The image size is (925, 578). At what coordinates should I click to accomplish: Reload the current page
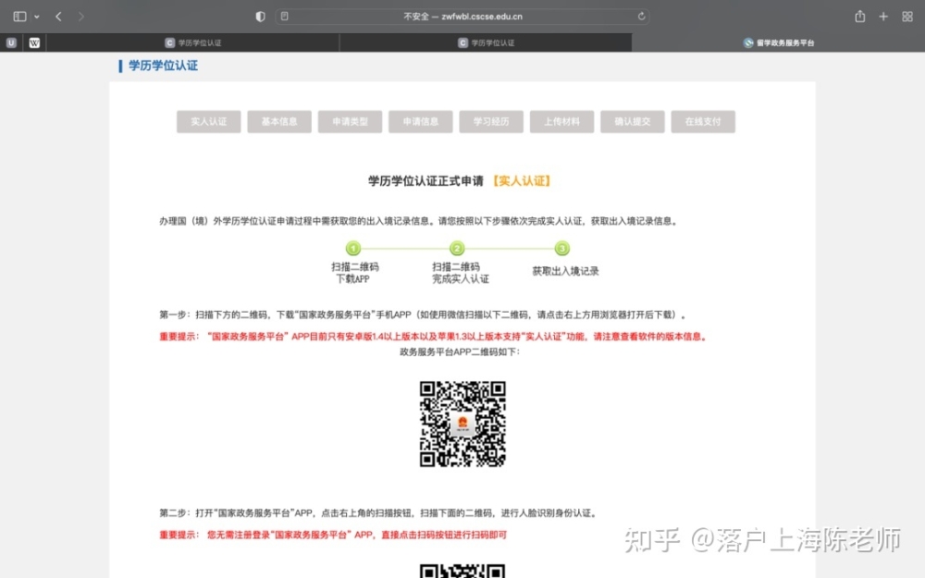point(641,17)
